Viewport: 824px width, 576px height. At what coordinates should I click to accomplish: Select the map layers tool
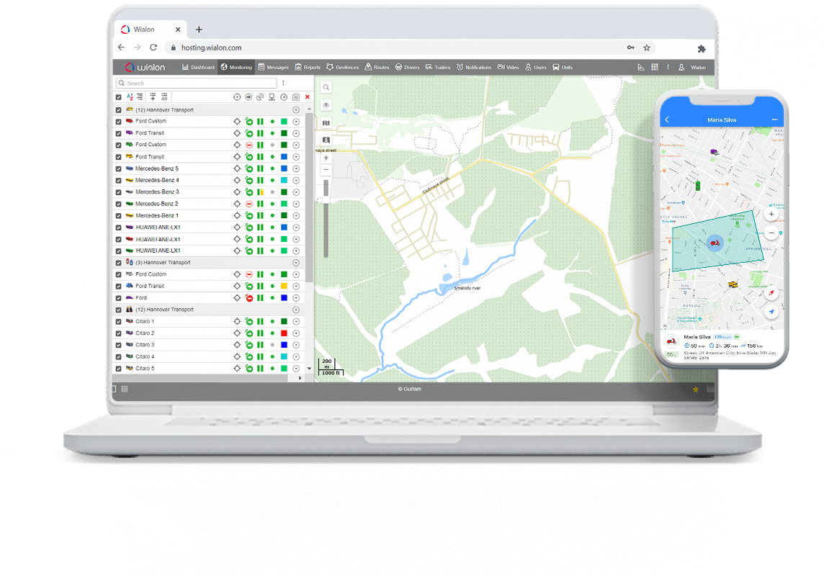point(325,122)
